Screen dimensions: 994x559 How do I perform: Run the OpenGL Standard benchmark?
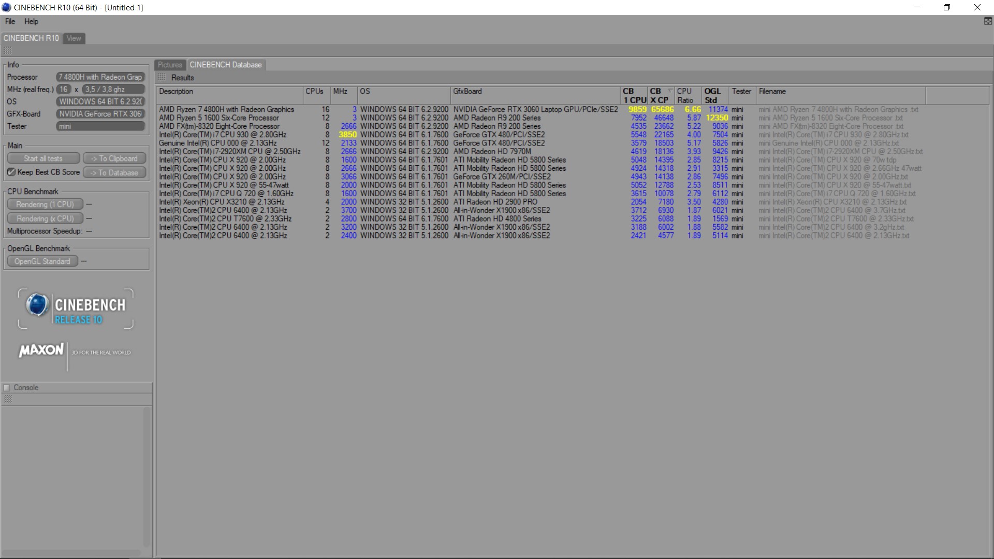(x=42, y=261)
